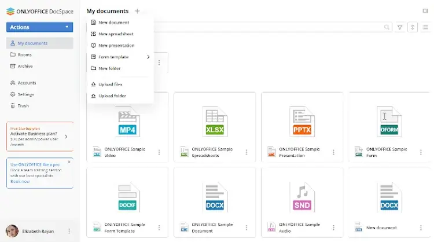Select New folder in the menu
Image resolution: width=434 pixels, height=242 pixels.
[120, 68]
